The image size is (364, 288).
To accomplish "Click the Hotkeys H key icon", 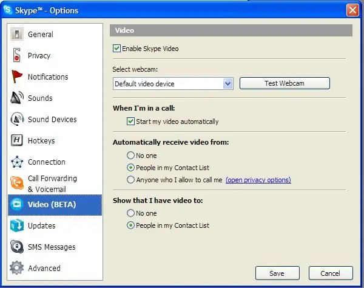I will (17, 140).
